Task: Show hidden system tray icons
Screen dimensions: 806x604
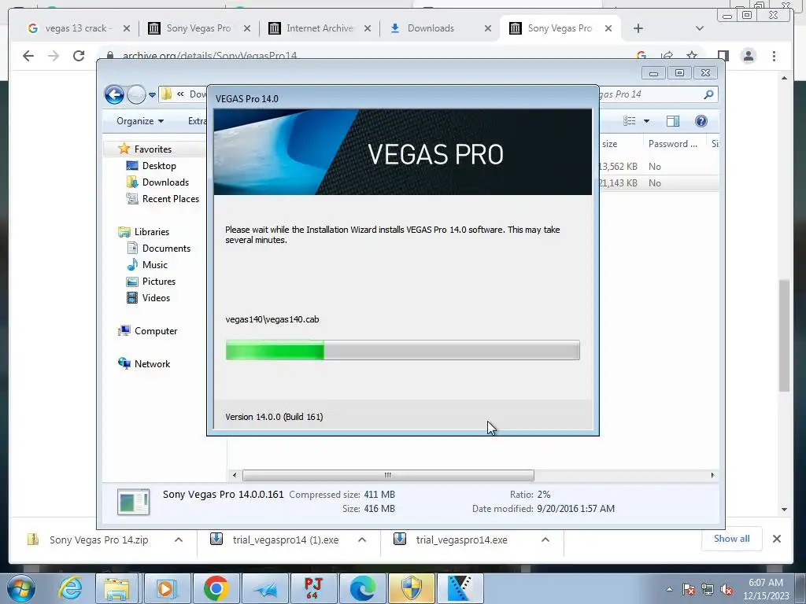Action: [669, 589]
